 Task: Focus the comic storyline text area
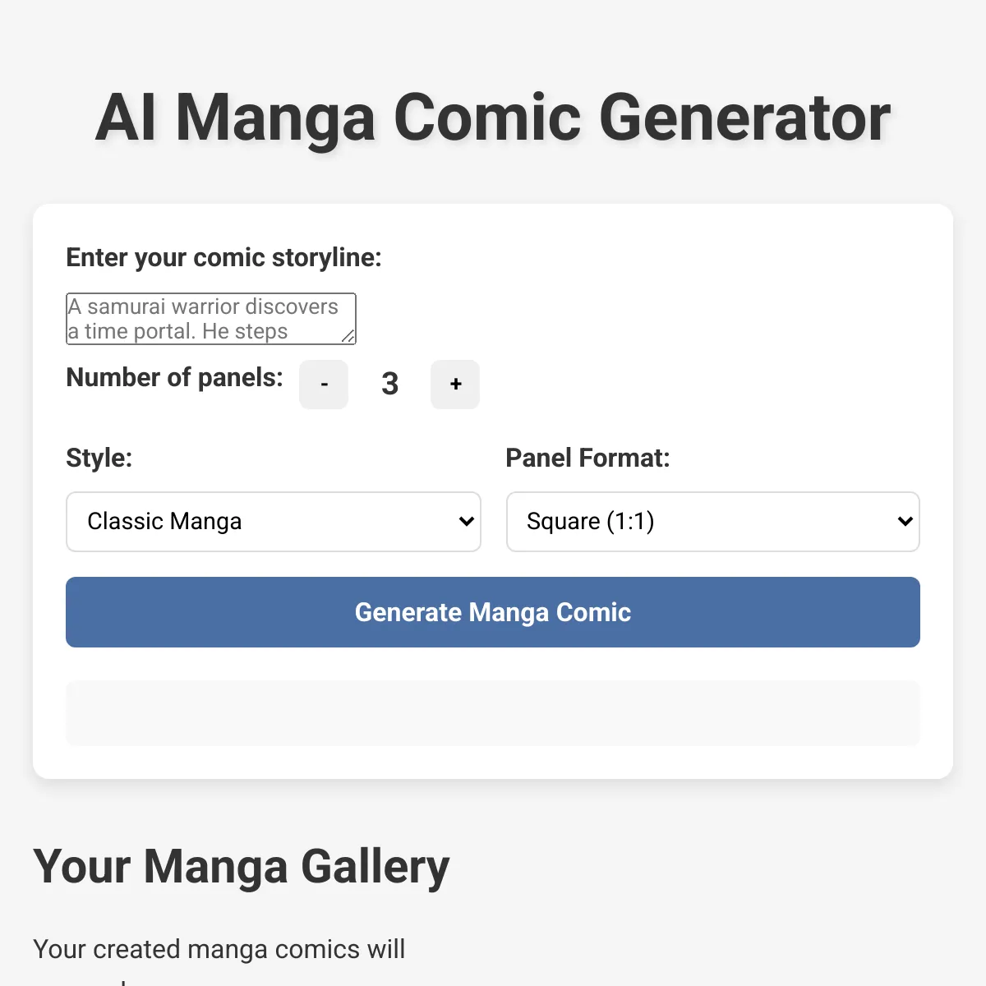coord(211,318)
